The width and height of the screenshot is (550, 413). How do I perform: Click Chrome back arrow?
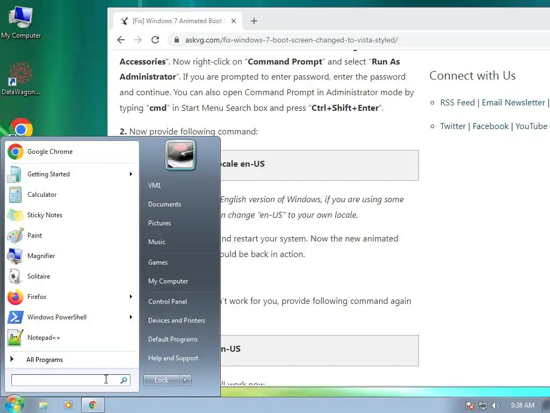point(121,40)
